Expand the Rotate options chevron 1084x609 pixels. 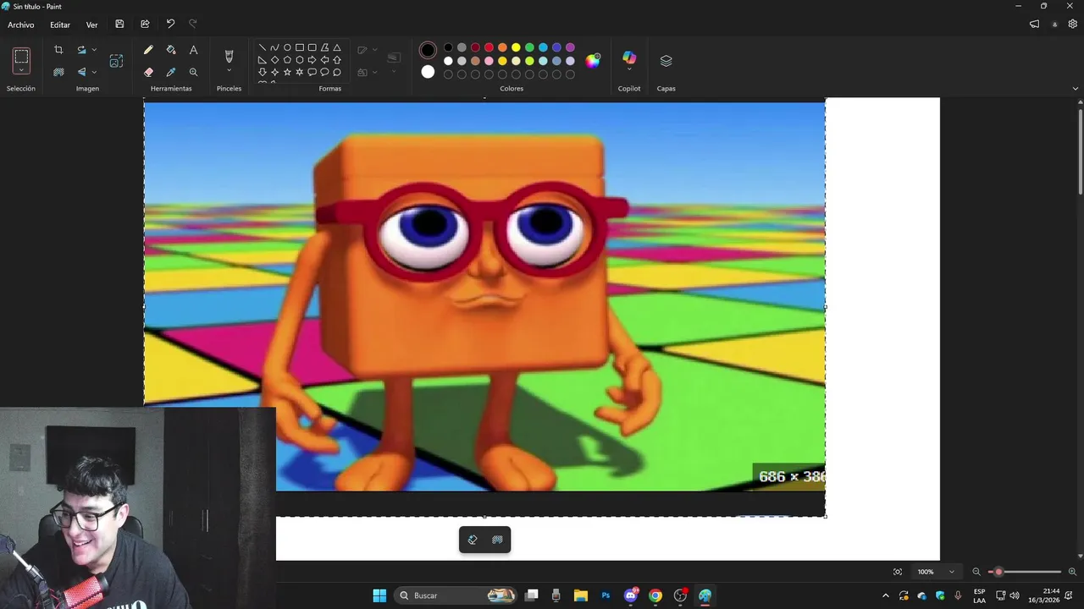point(94,50)
